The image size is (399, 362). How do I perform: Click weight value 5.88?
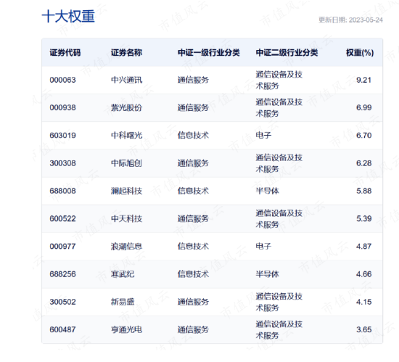click(364, 191)
